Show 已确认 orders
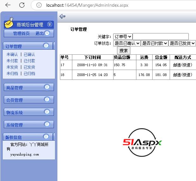 point(29,54)
